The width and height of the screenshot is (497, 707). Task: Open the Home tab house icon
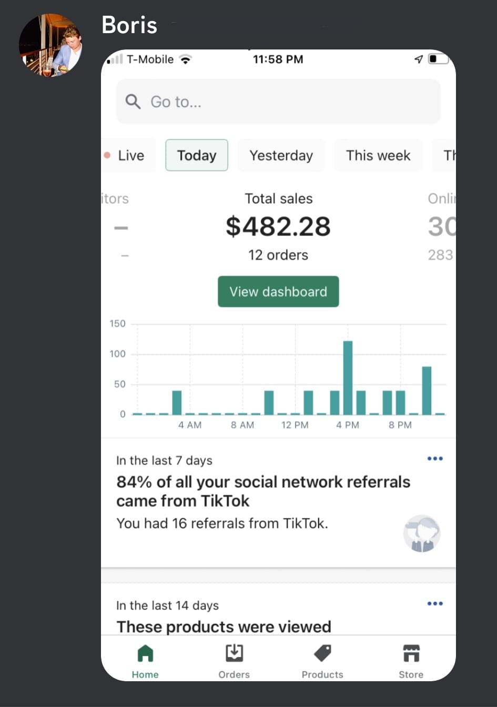145,653
